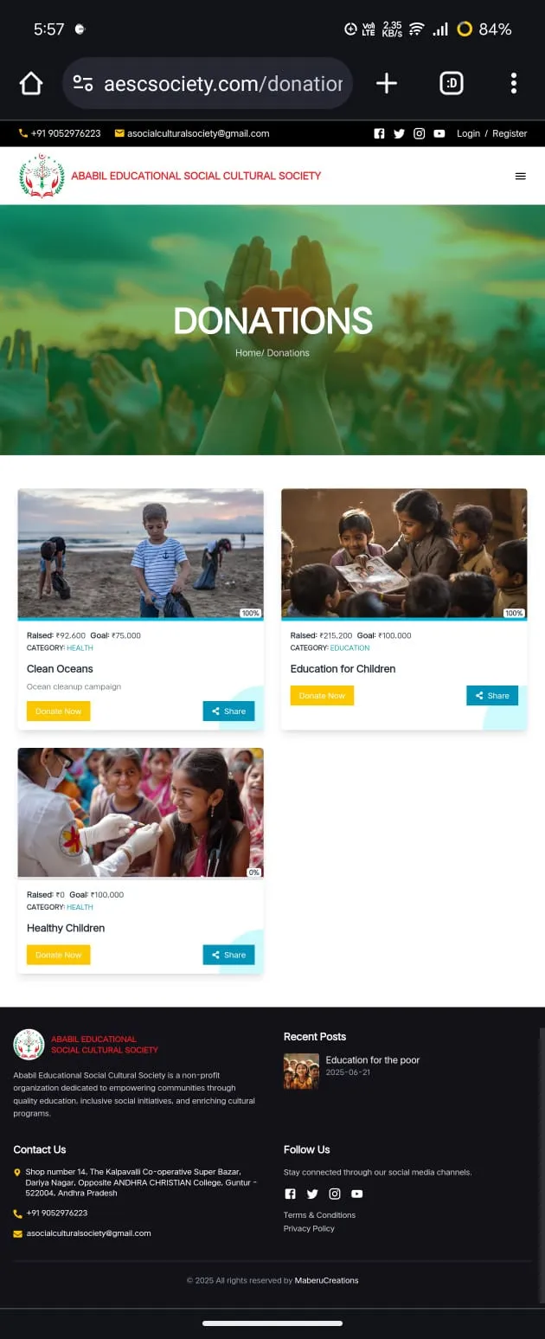Open Facebook icon in top header bar

(x=379, y=133)
